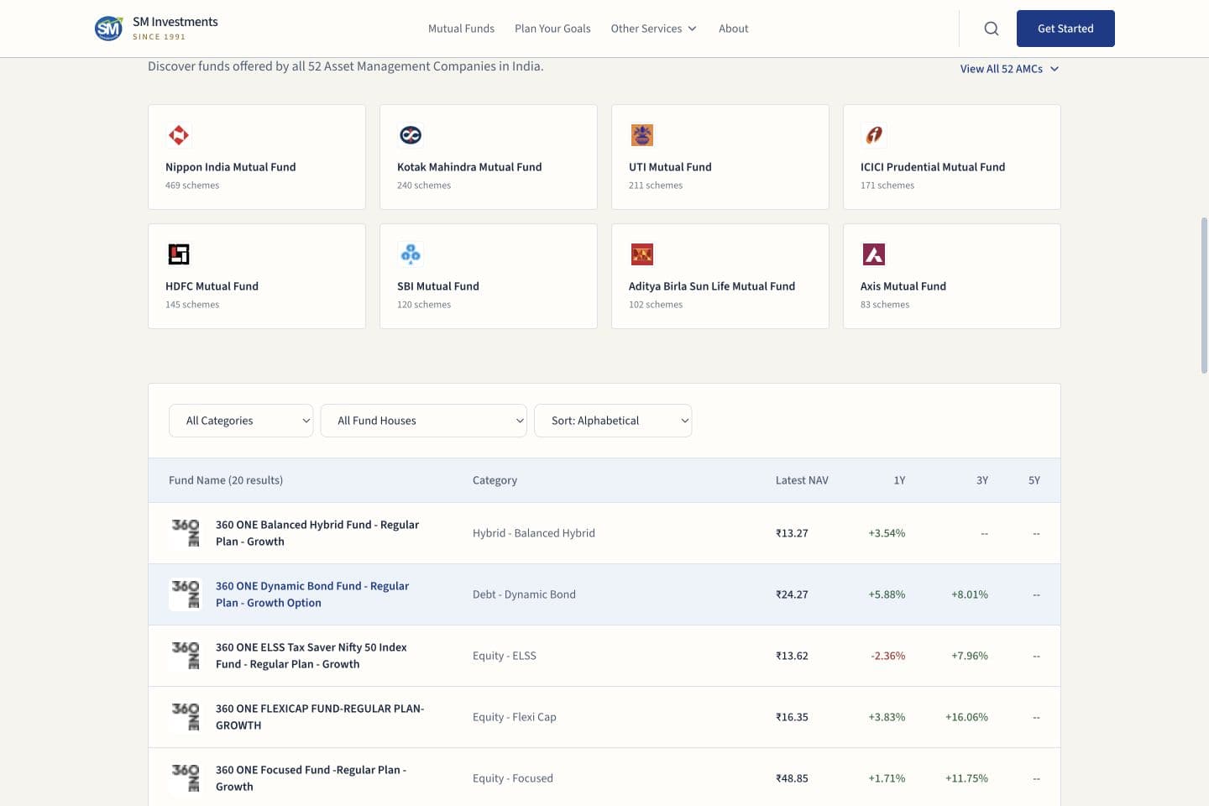Open 360 ONE FLEXICAP FUND link
This screenshot has height=806, width=1209.
[x=320, y=717]
